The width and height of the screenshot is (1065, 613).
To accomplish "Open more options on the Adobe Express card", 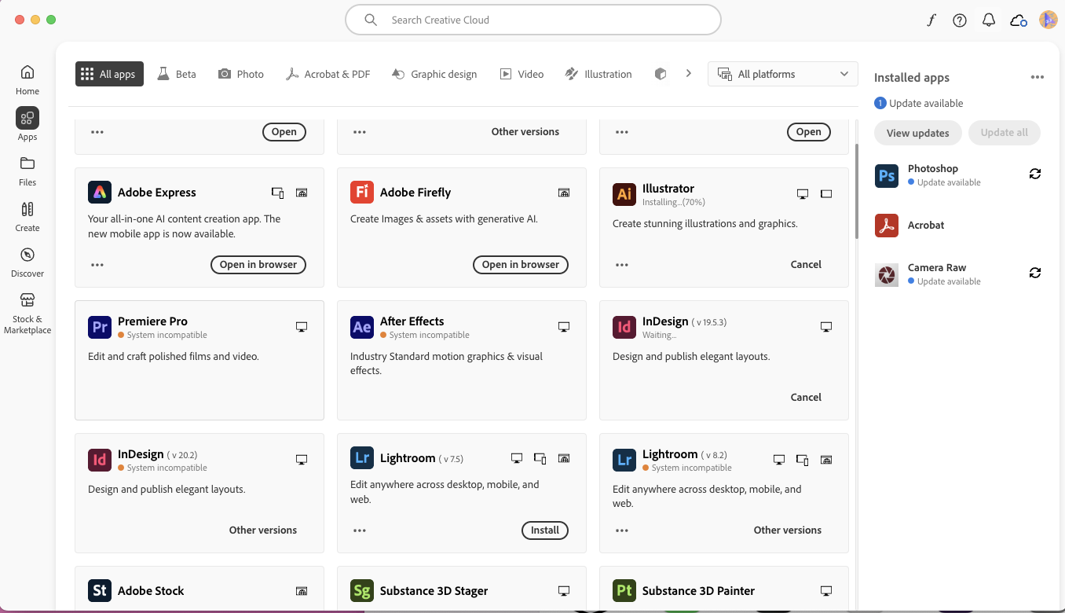I will point(97,265).
